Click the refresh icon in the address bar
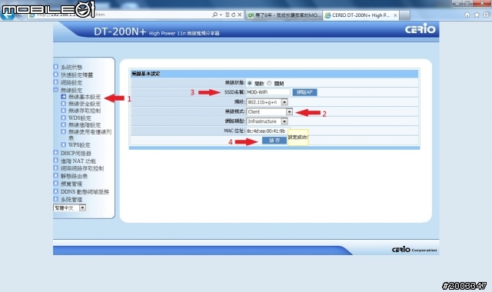 click(234, 15)
